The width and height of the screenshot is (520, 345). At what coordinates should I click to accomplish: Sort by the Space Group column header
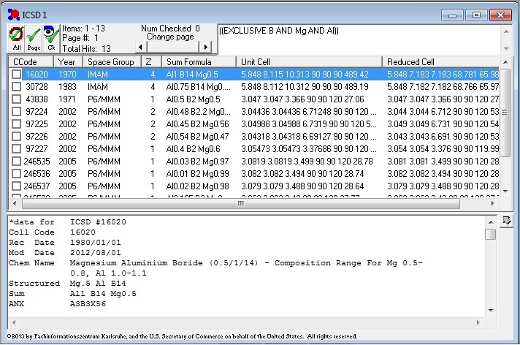tap(111, 61)
